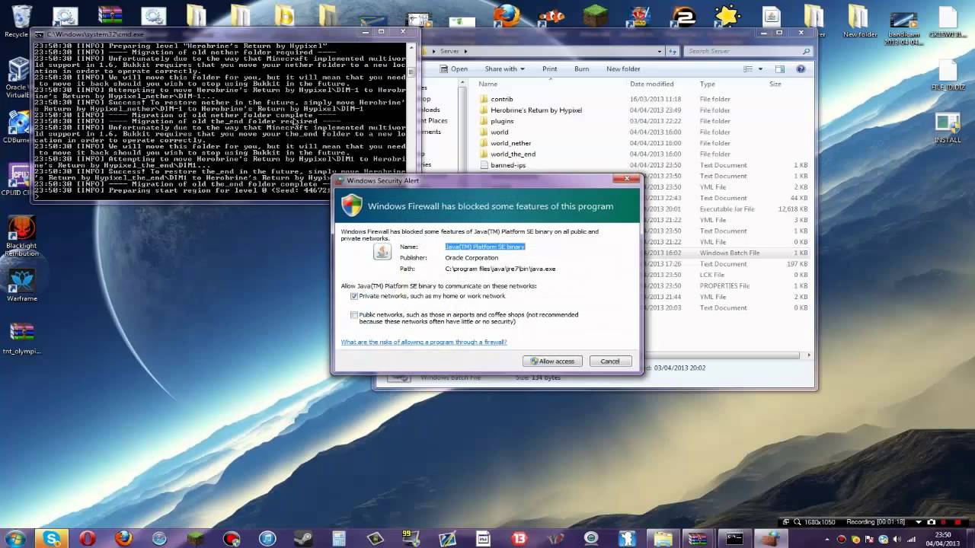Screen dimensions: 975x548
Task: Toggle the Explorer preview pane button
Action: (x=779, y=68)
